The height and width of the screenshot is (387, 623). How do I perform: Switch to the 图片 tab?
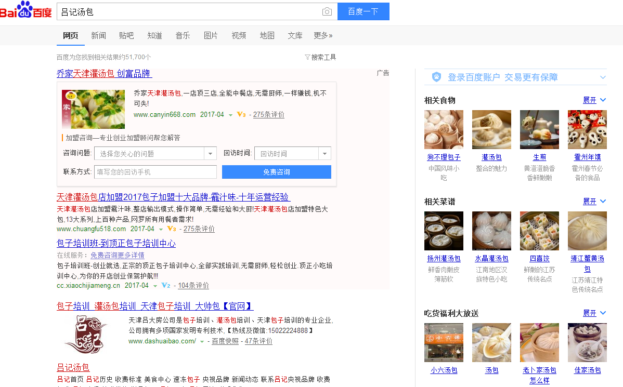(211, 35)
